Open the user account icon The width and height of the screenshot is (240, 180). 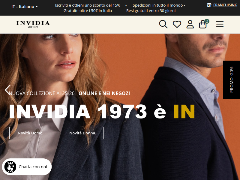[190, 24]
